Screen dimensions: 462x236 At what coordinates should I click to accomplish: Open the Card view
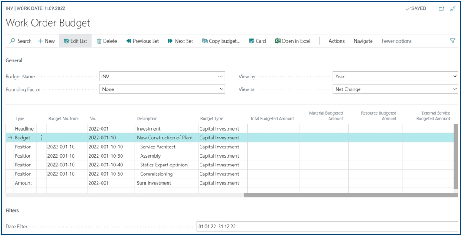click(257, 41)
